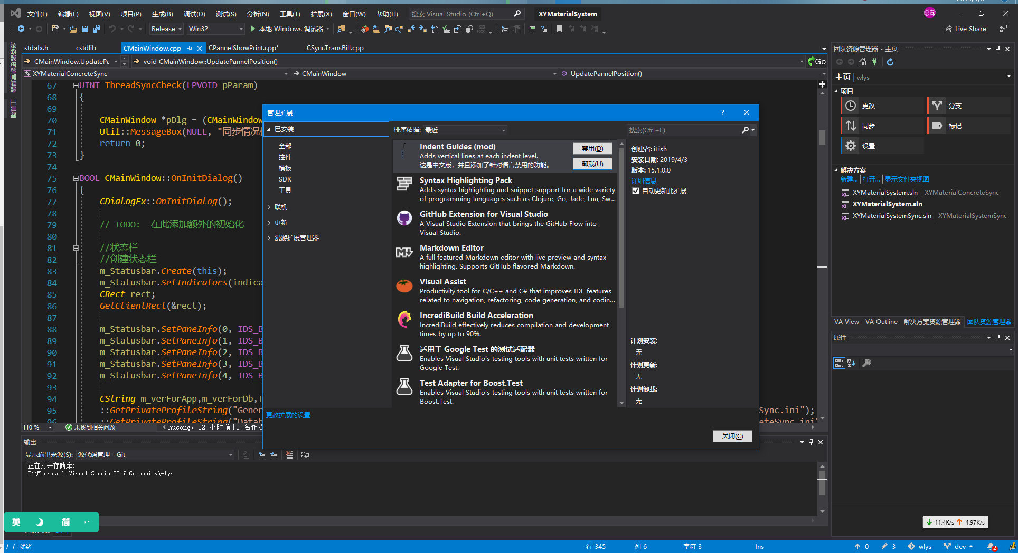The image size is (1018, 553).
Task: Click the 详细信息 link for iFish extension
Action: [644, 180]
